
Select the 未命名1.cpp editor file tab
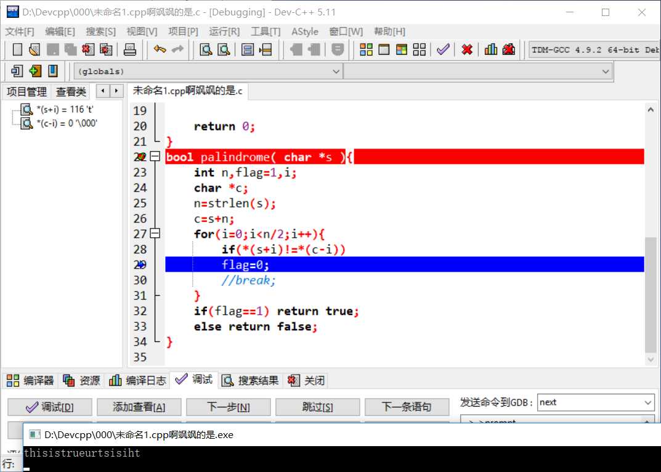click(x=188, y=91)
